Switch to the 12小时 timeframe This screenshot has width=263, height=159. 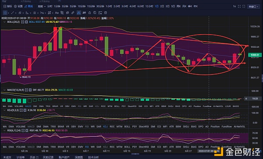(x=149, y=7)
